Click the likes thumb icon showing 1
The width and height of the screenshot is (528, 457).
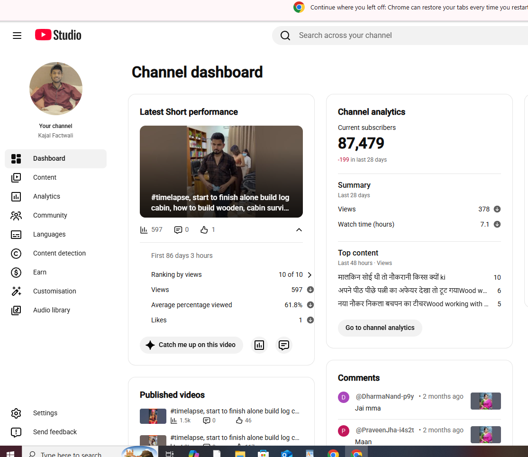coord(204,229)
